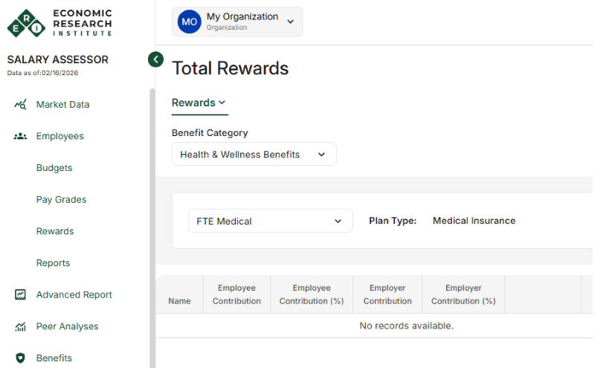Open Employees section in sidebar
Viewport: 595px width, 368px height.
pyautogui.click(x=60, y=136)
